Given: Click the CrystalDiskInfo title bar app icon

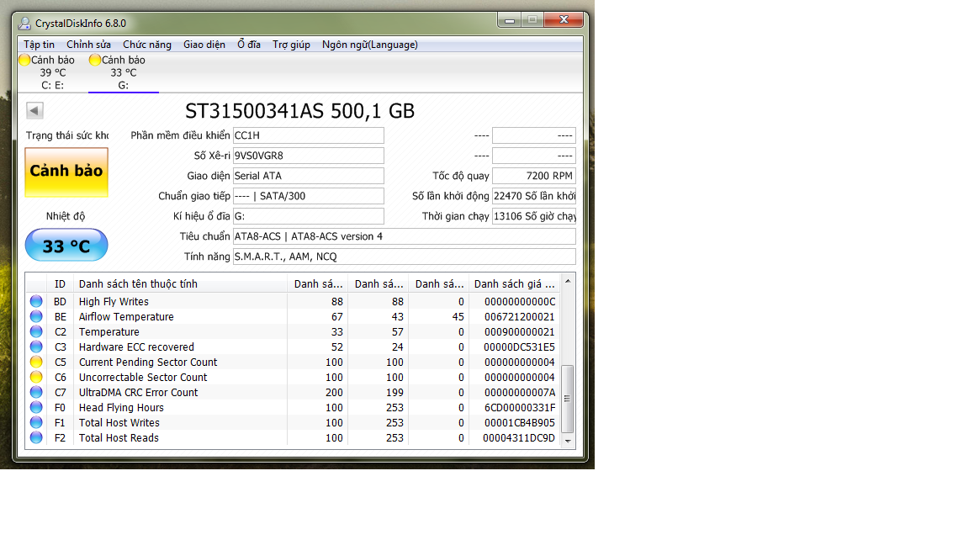Looking at the screenshot, I should (25, 24).
